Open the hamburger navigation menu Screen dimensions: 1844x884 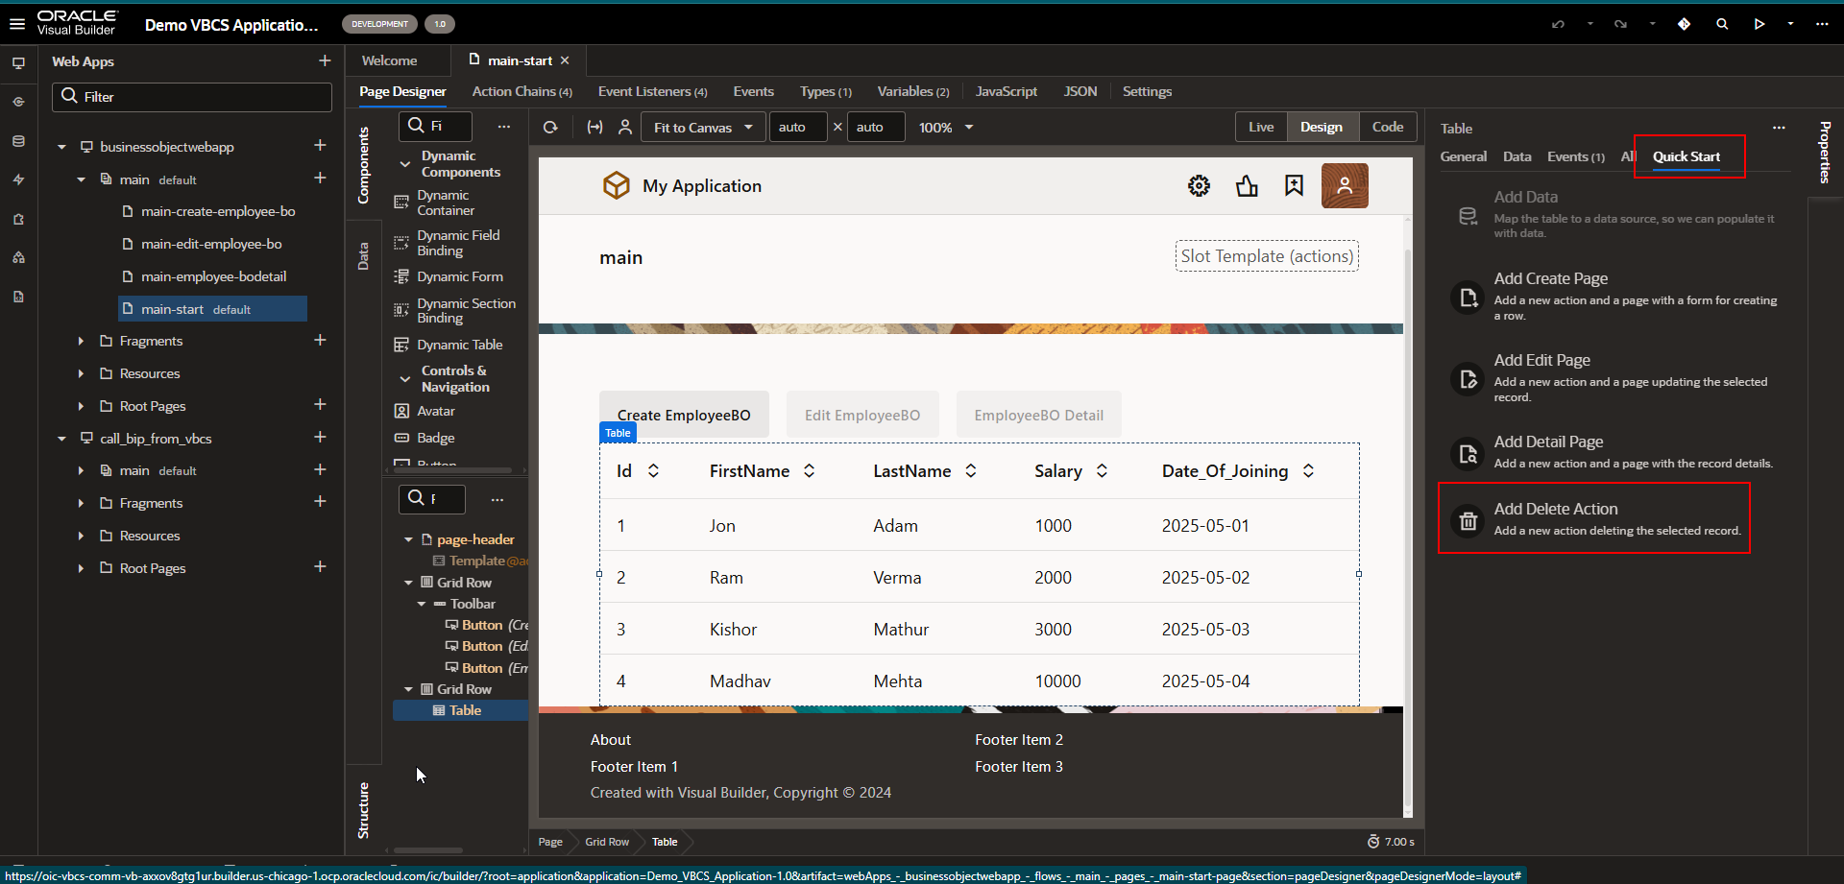click(17, 24)
